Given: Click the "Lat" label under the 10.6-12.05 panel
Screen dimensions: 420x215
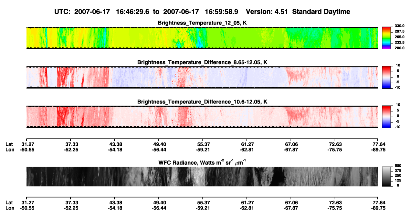Looking at the screenshot, I should pyautogui.click(x=9, y=144).
